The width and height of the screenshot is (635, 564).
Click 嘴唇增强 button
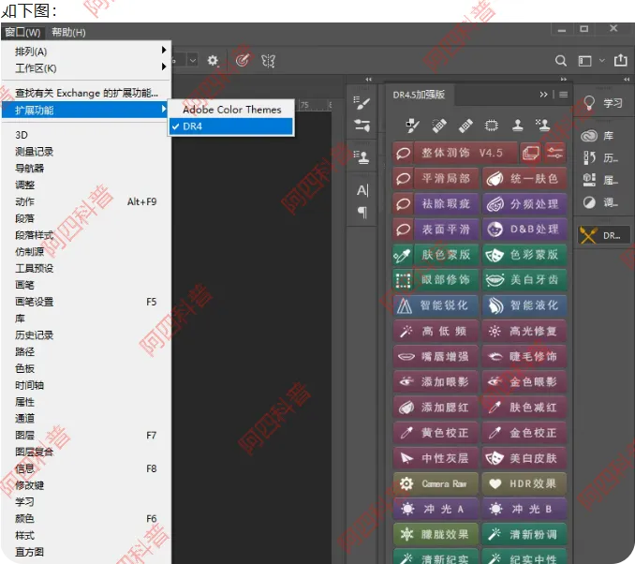coord(436,357)
